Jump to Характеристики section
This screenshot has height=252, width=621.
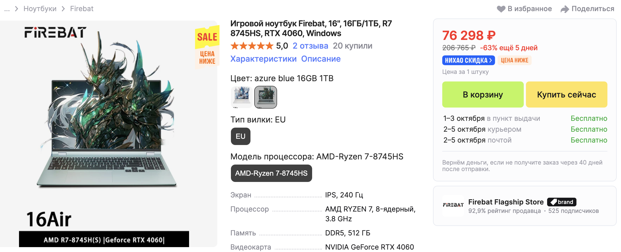pyautogui.click(x=263, y=59)
